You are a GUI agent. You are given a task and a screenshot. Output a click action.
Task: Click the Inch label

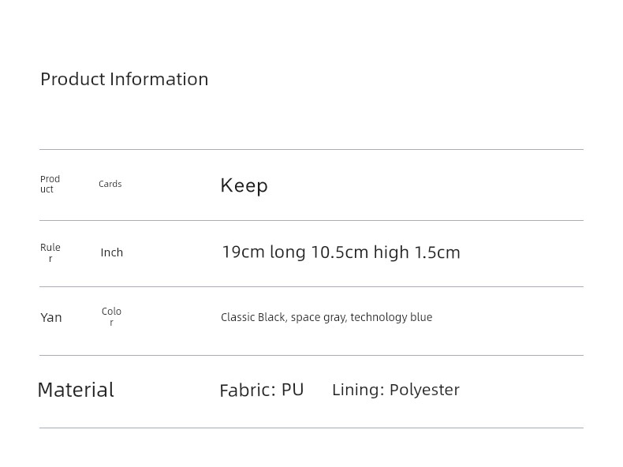[112, 252]
